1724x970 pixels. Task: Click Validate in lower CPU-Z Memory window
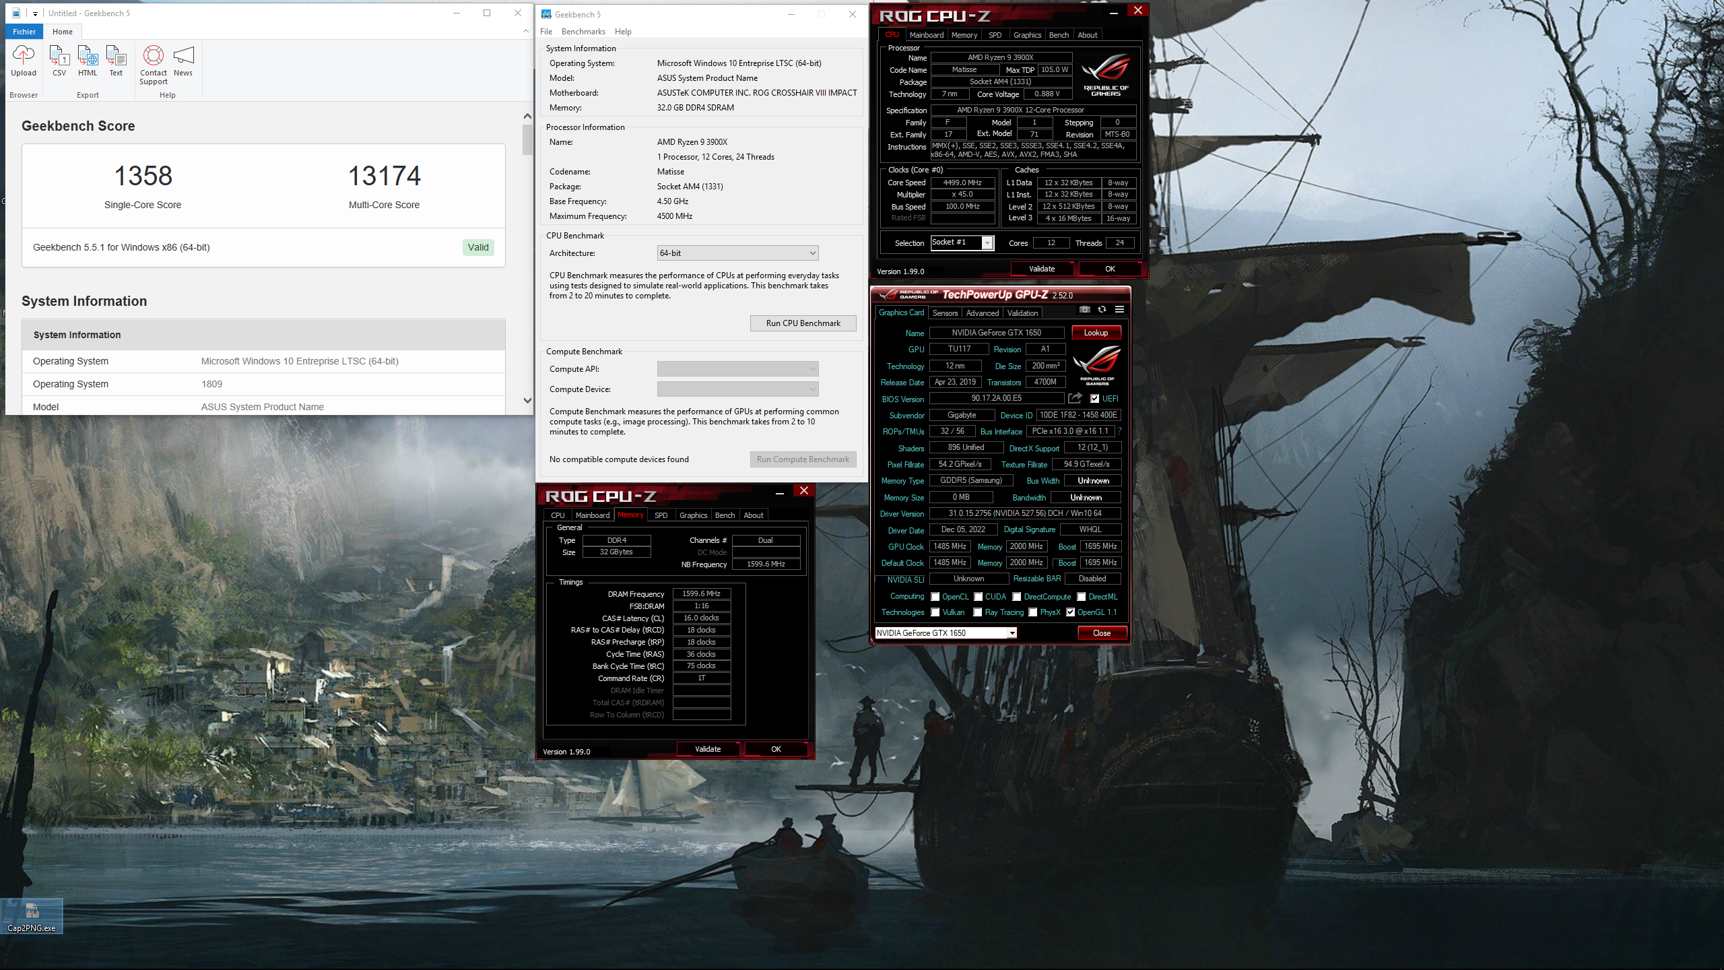click(x=708, y=749)
